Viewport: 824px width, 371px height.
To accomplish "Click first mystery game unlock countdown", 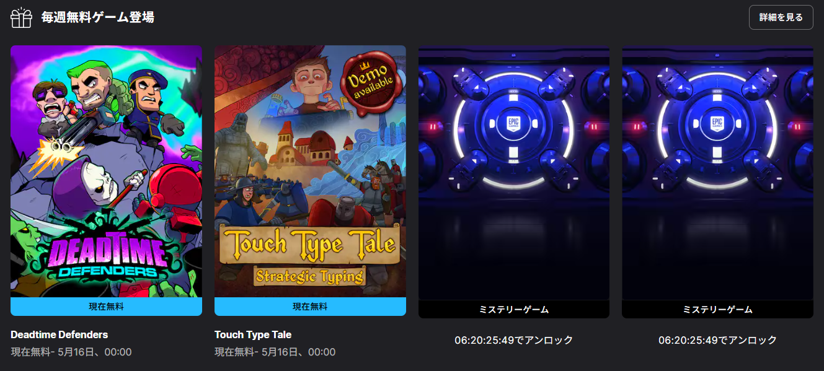I will point(514,340).
